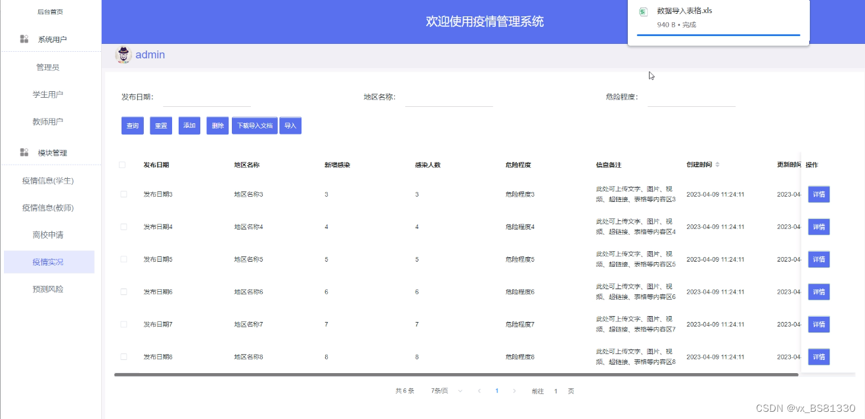Open the 学生用户 menu item
Viewport: 865px width, 419px height.
(x=49, y=94)
